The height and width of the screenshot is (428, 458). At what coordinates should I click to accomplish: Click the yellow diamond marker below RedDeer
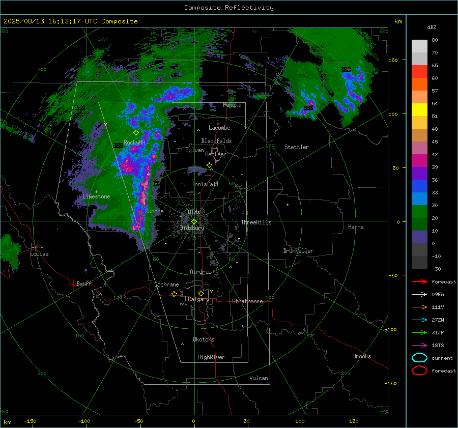coord(210,165)
